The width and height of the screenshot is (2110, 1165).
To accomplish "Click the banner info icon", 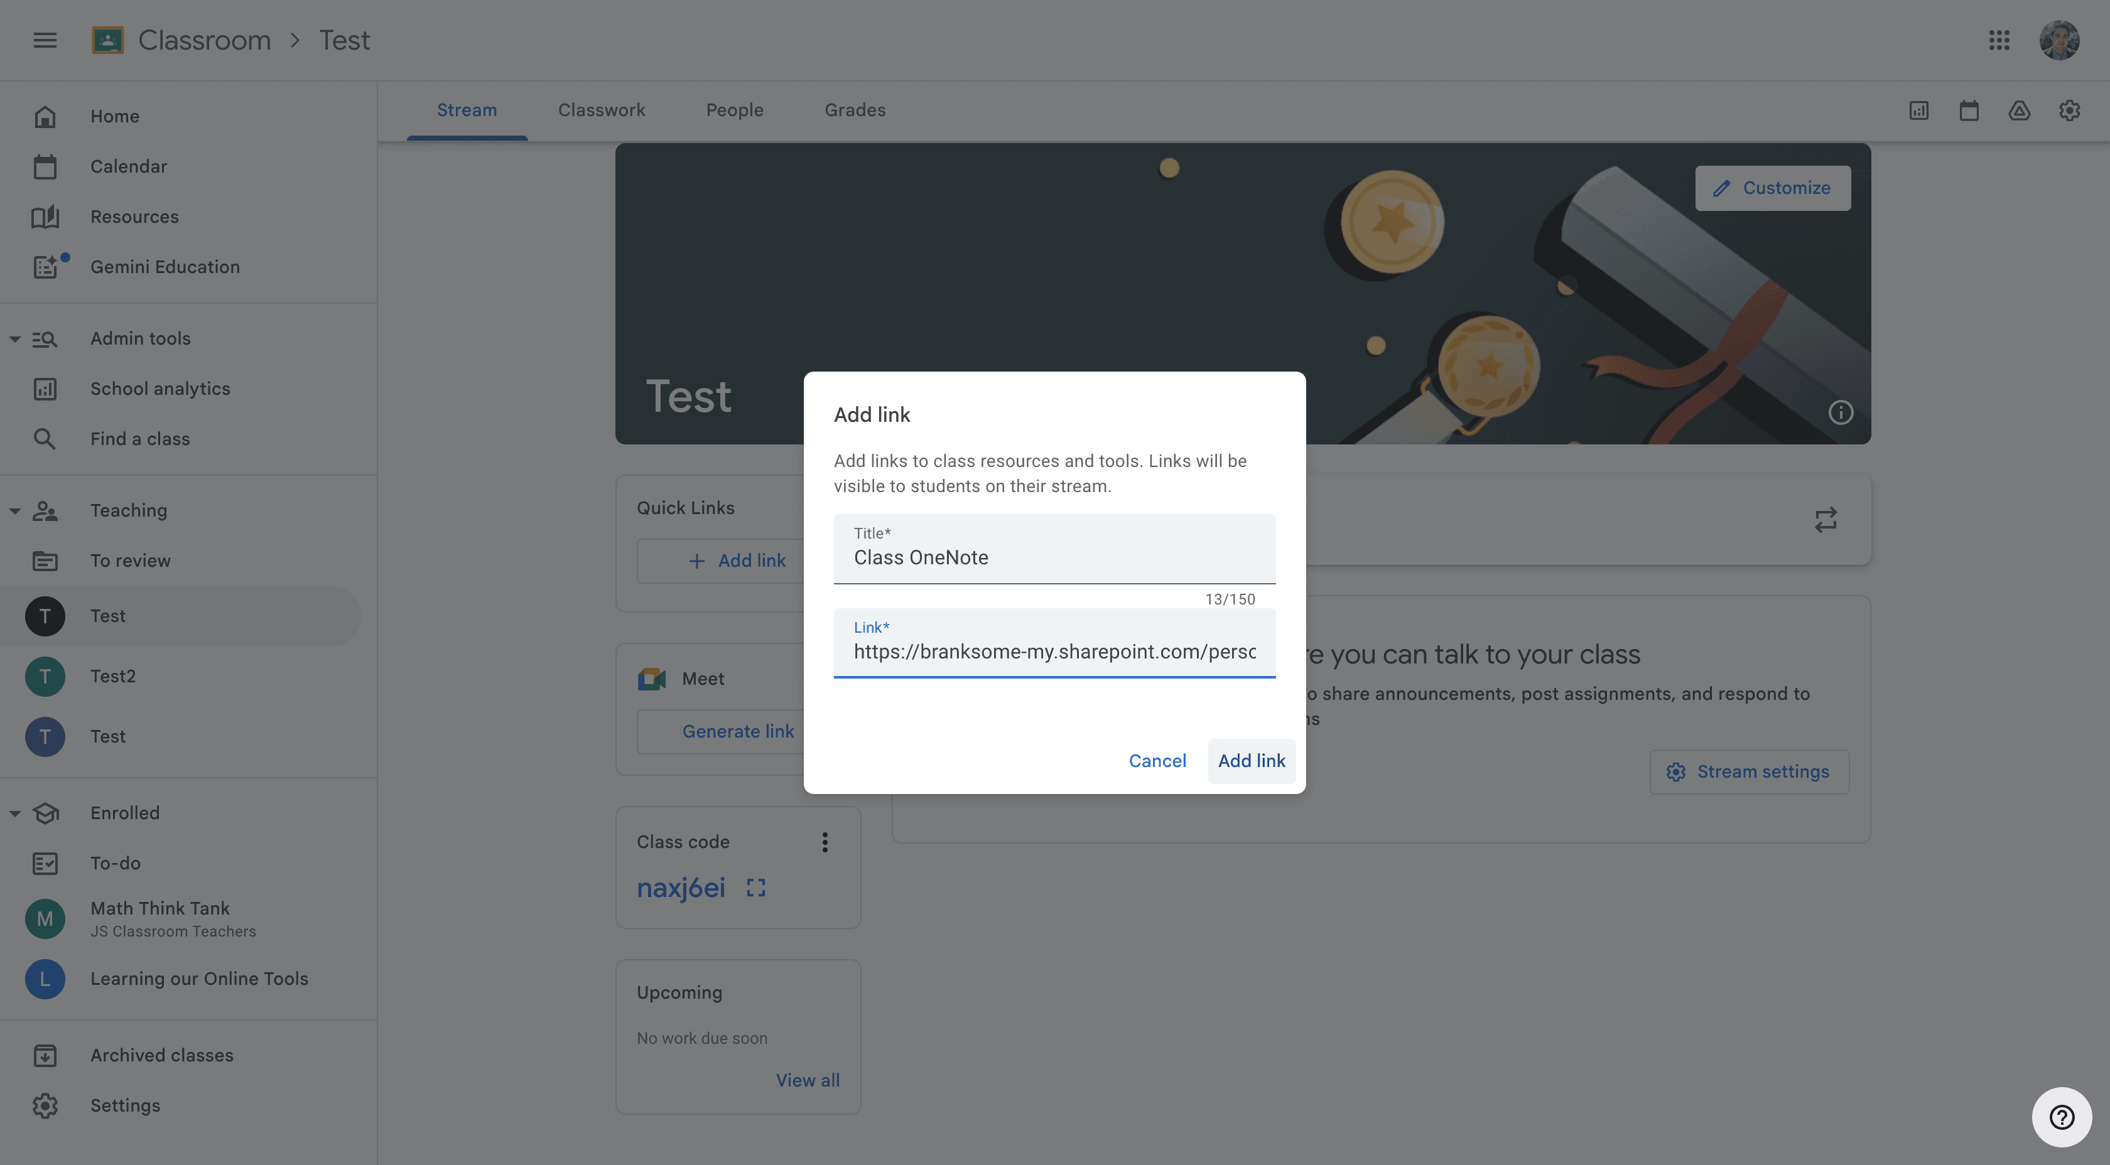I will click(1841, 412).
